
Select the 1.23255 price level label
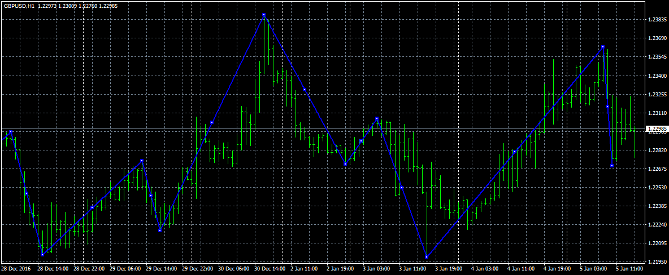point(657,95)
